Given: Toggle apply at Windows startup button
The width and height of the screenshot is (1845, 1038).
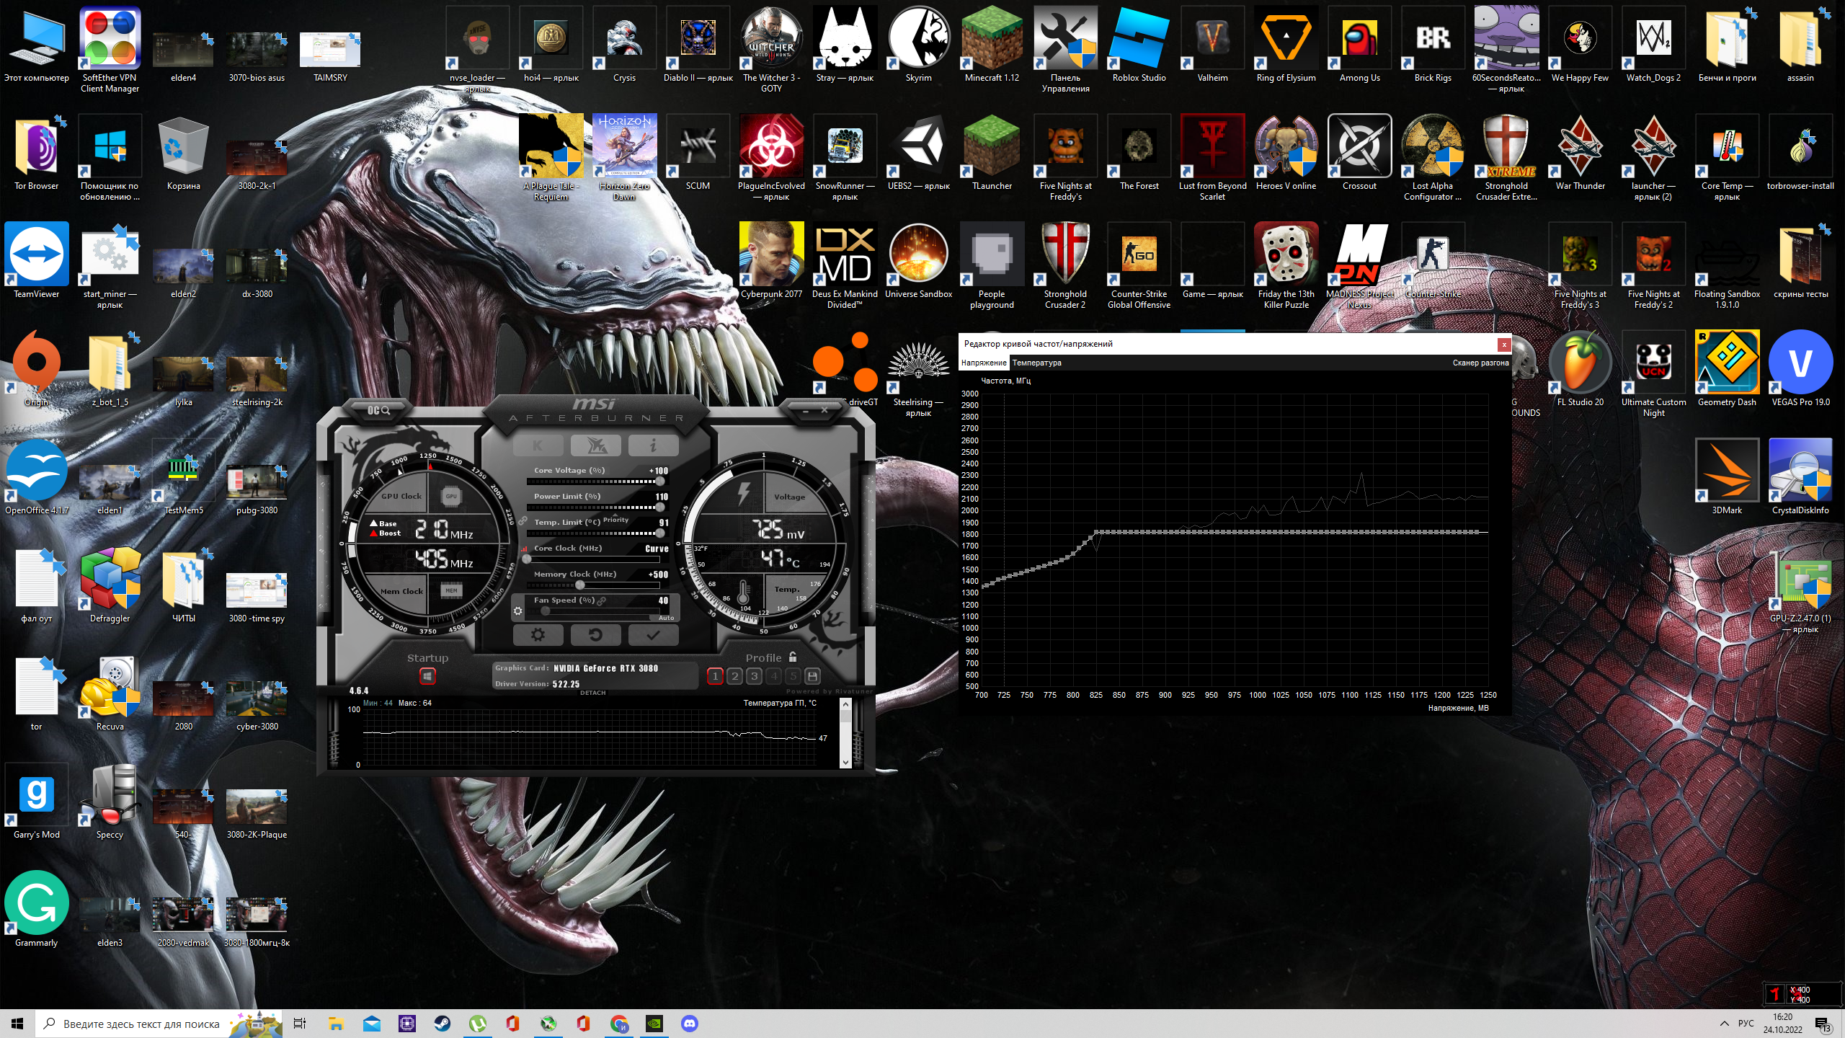Looking at the screenshot, I should pos(427,676).
